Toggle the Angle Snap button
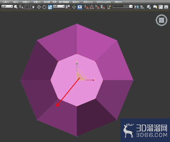This screenshot has height=142, width=170. (92, 7)
